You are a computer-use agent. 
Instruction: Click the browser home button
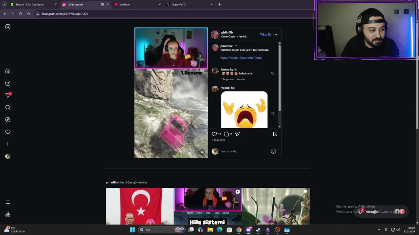(x=28, y=14)
